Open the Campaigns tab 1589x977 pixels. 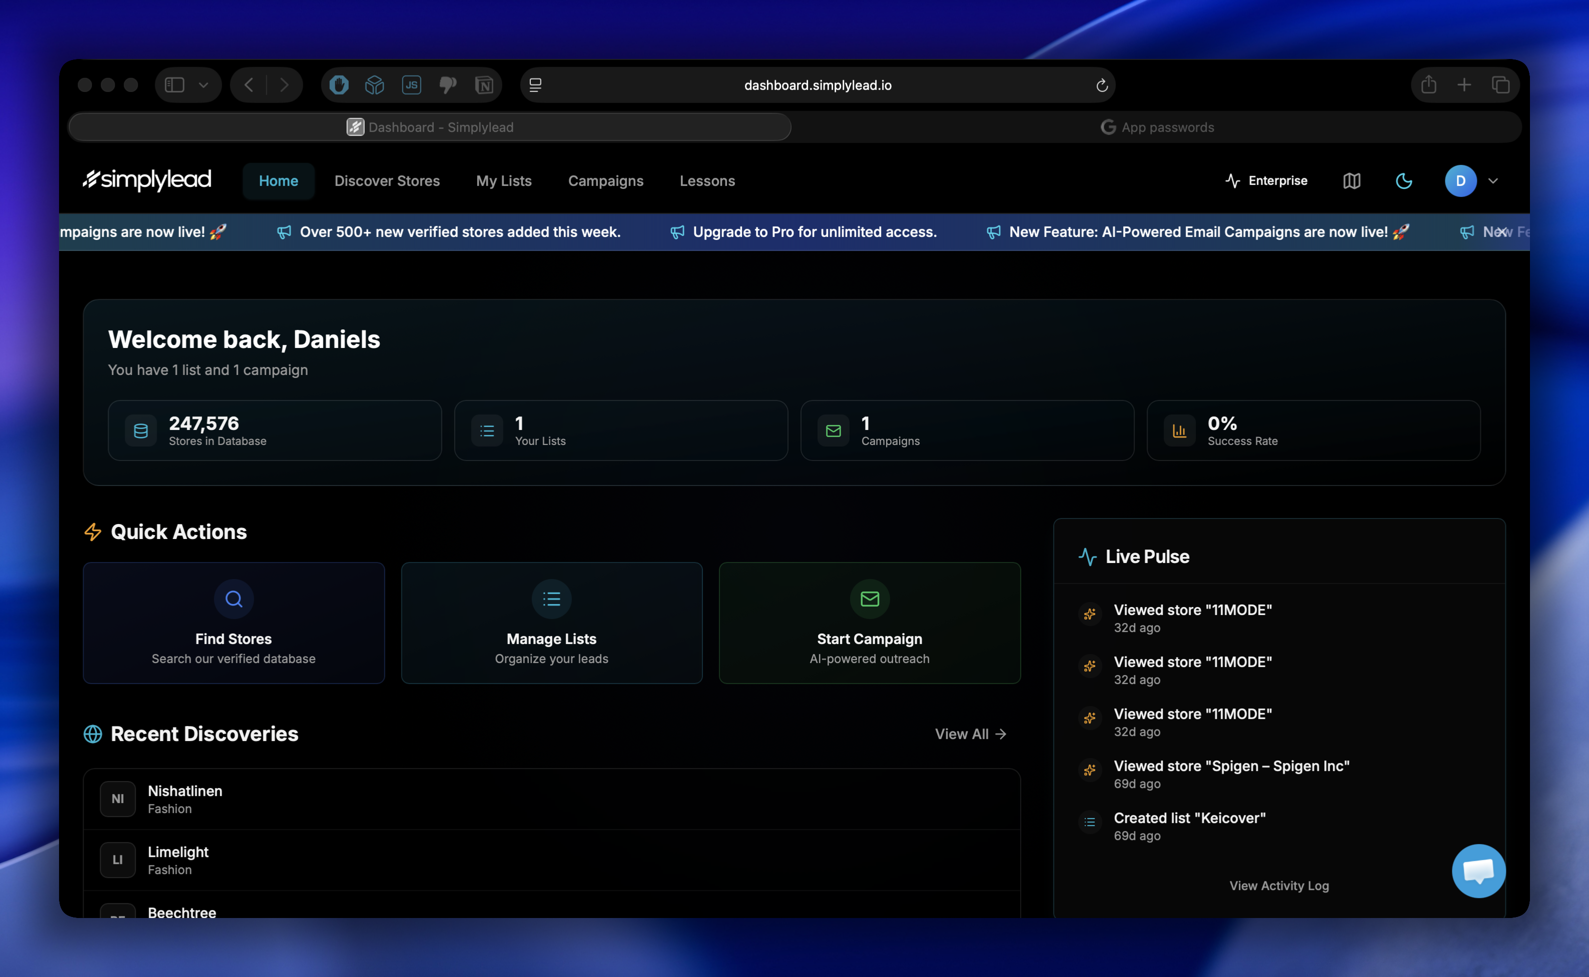pyautogui.click(x=605, y=181)
